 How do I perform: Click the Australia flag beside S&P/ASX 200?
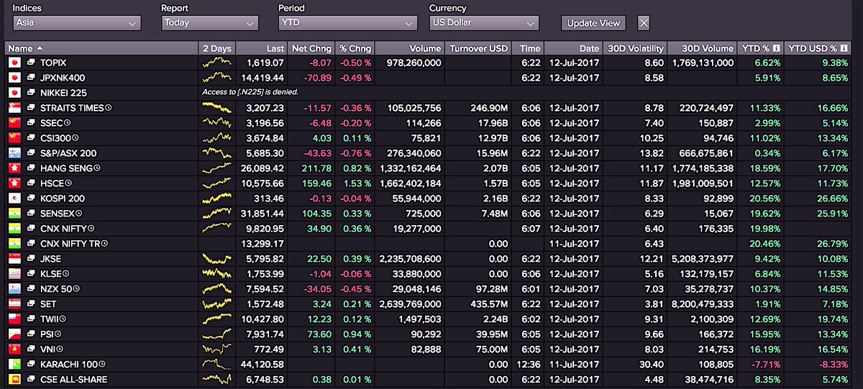click(x=14, y=153)
